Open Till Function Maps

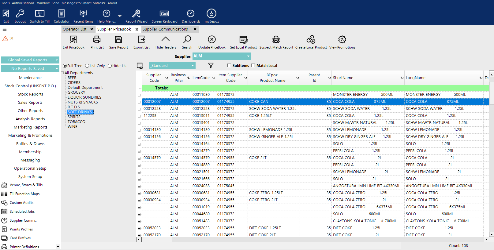pyautogui.click(x=24, y=194)
